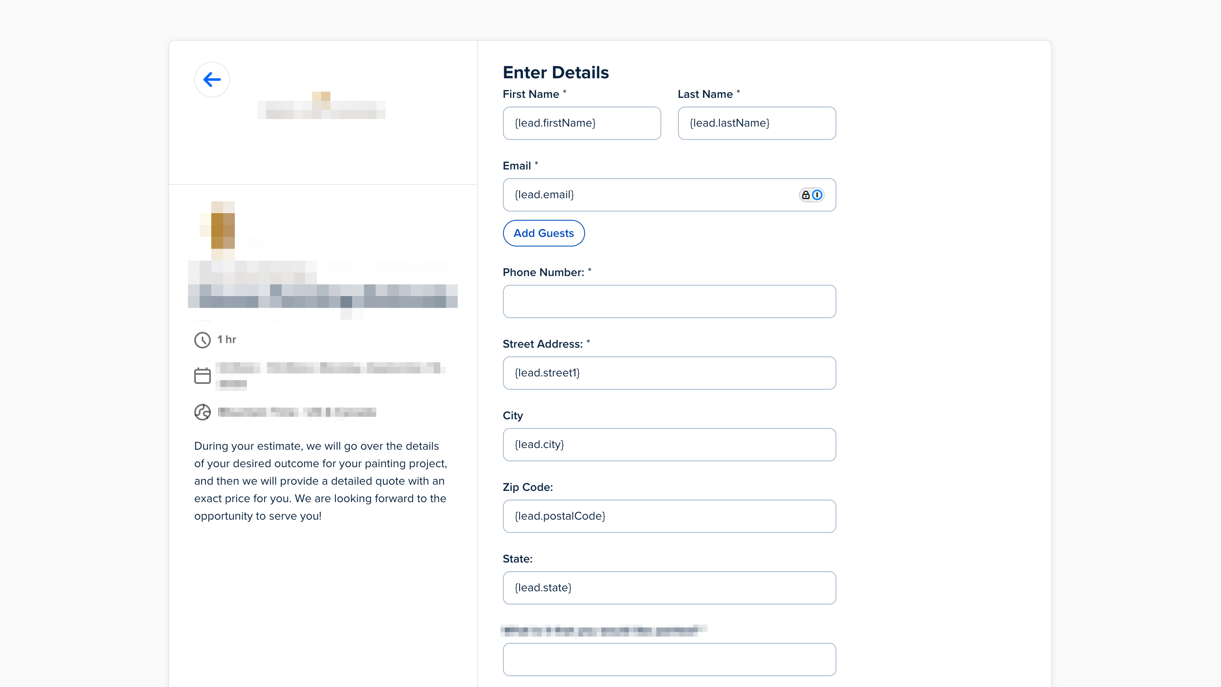Click the Add Guests button
This screenshot has height=687, width=1221.
[543, 233]
